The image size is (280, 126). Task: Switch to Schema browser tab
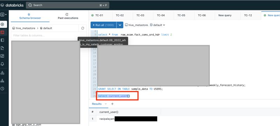point(30,16)
